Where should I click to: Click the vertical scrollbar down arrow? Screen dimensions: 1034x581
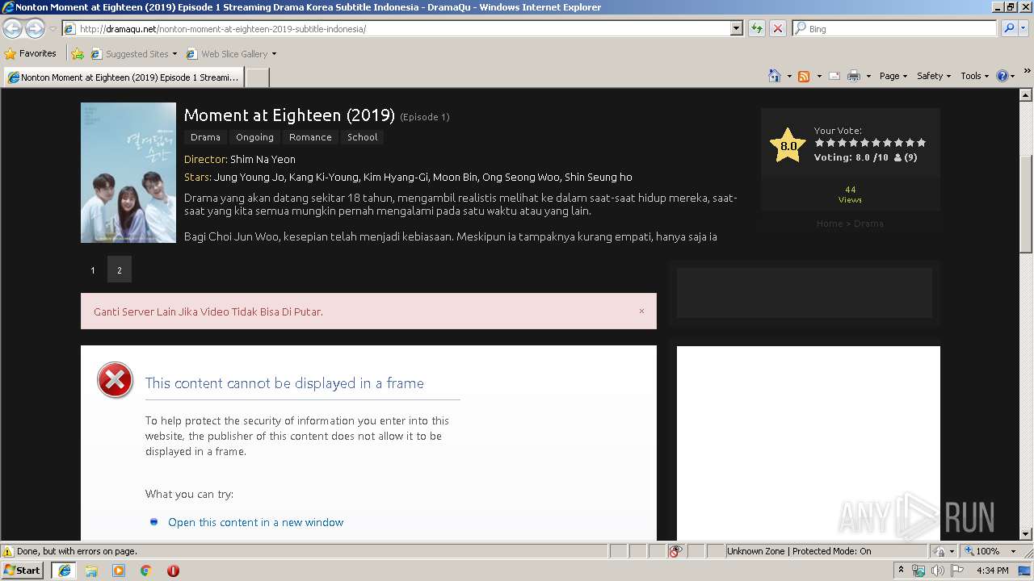click(x=1026, y=533)
